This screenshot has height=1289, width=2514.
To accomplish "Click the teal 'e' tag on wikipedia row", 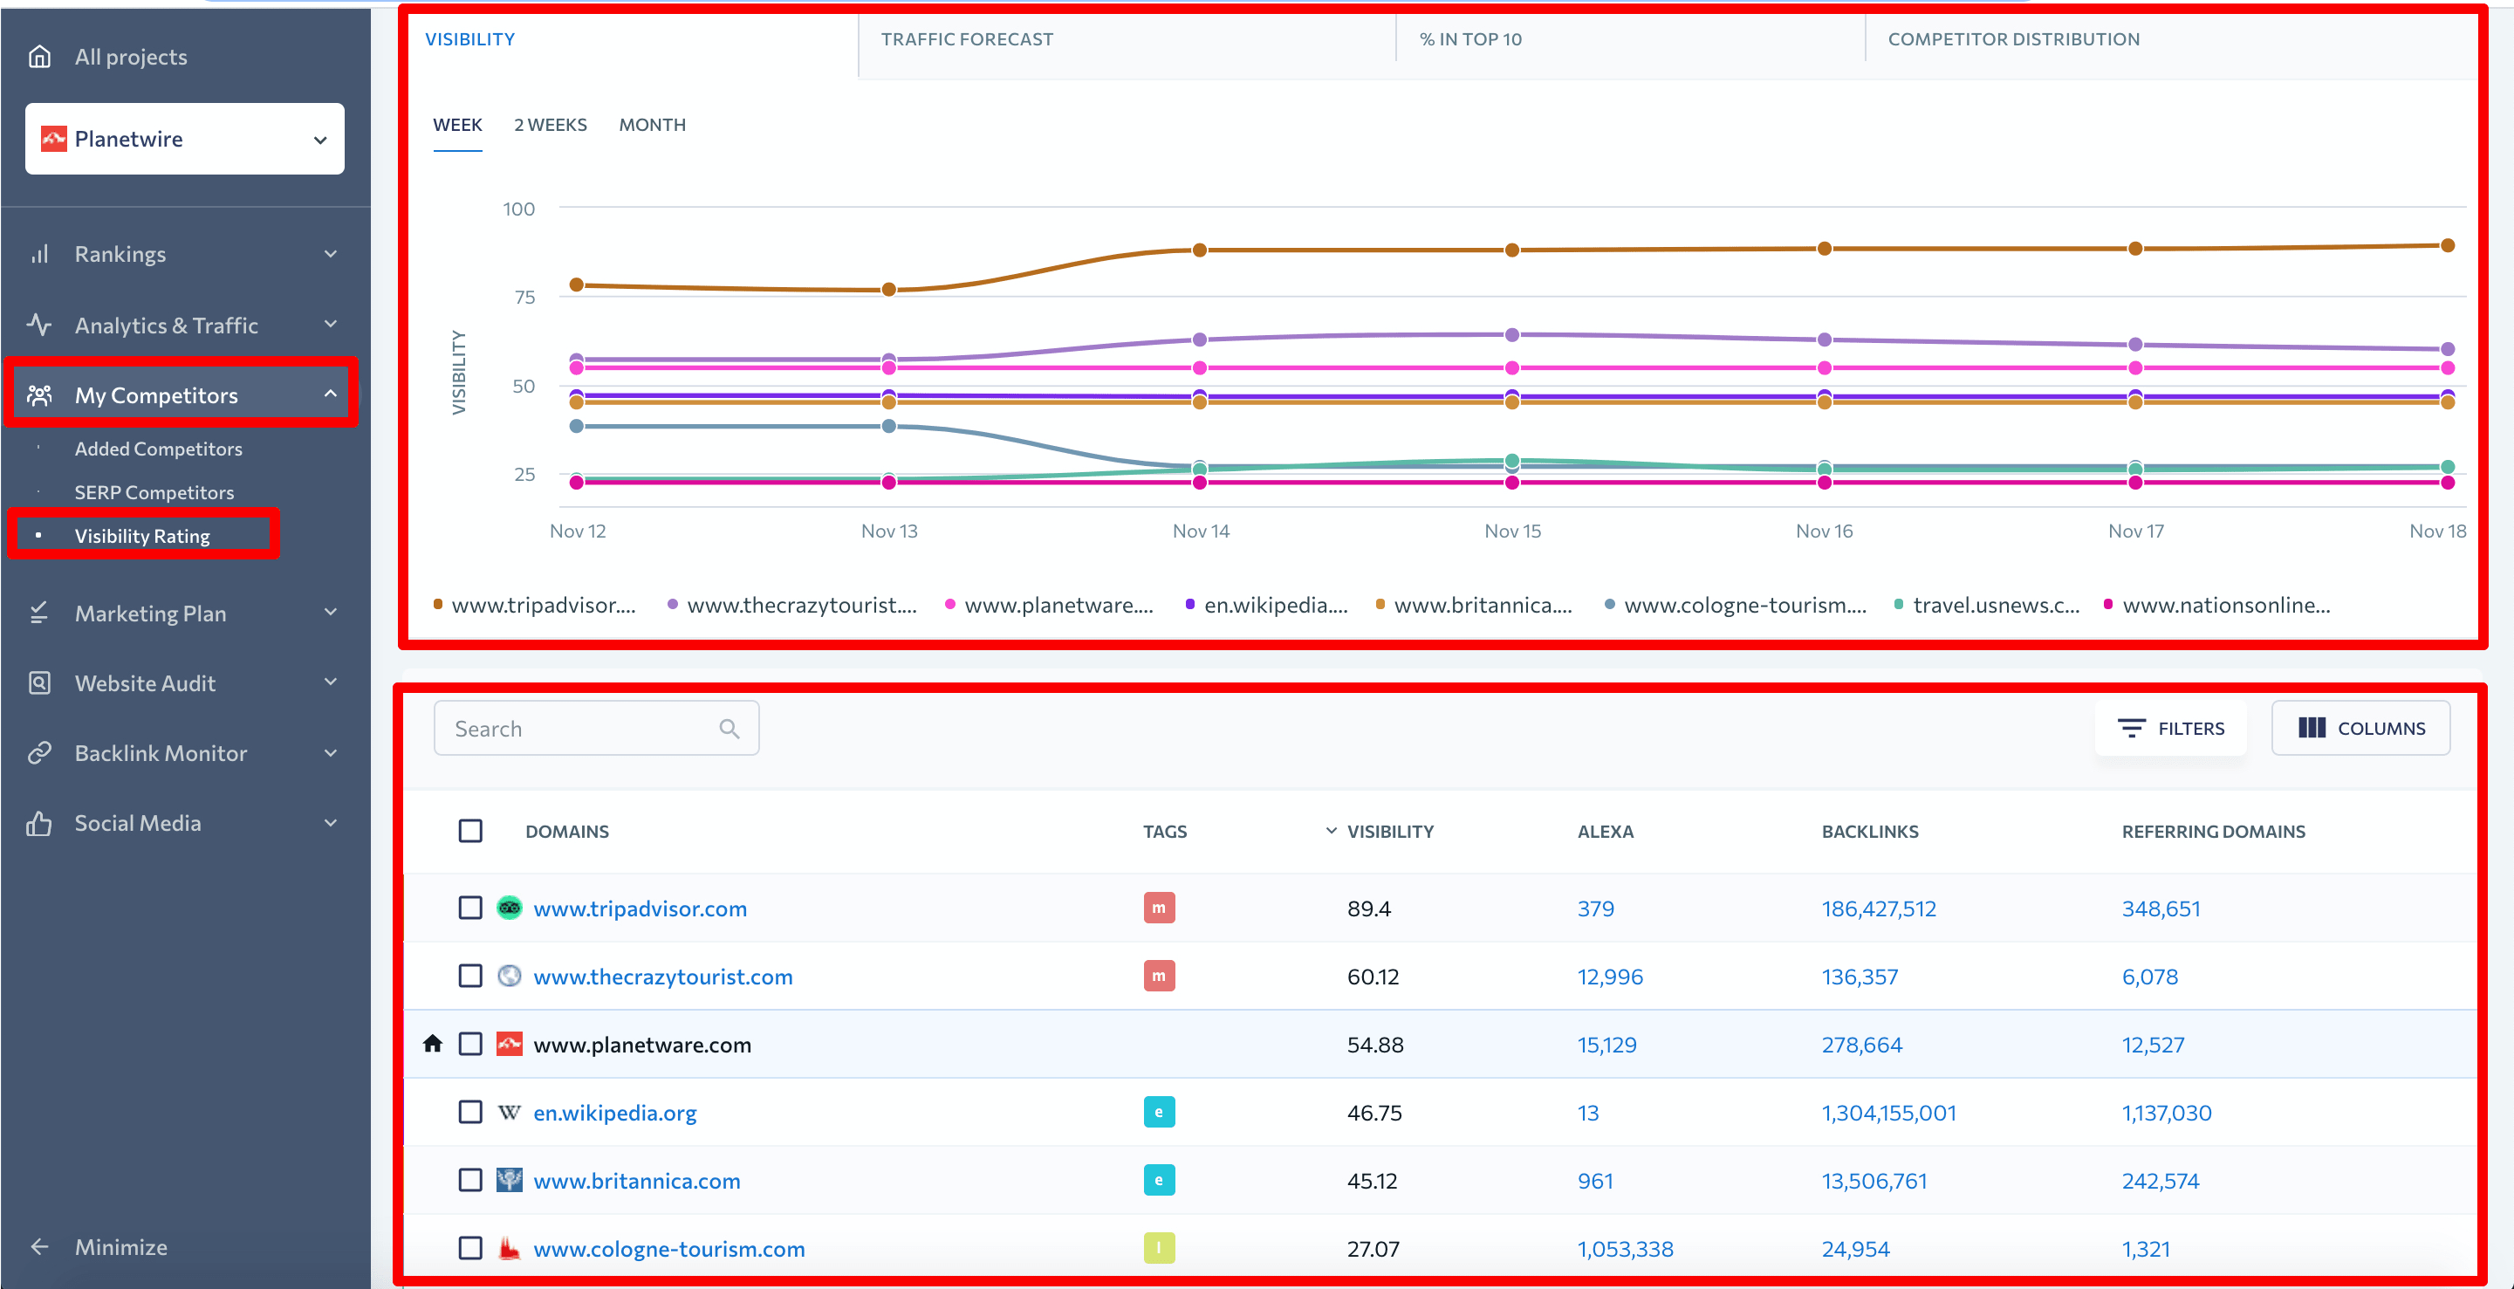I will pyautogui.click(x=1160, y=1113).
